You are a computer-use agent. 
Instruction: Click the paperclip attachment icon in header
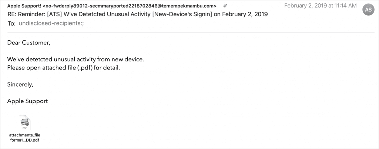225,6
